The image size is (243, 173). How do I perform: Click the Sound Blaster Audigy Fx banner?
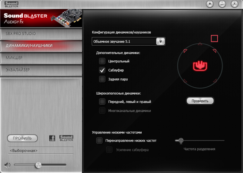click(41, 19)
